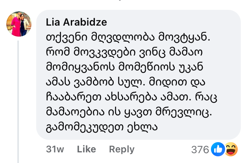Reply to Lia Arabidze's comment

pos(121,149)
